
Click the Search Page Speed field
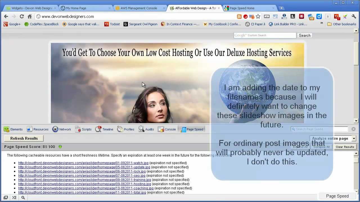319,129
